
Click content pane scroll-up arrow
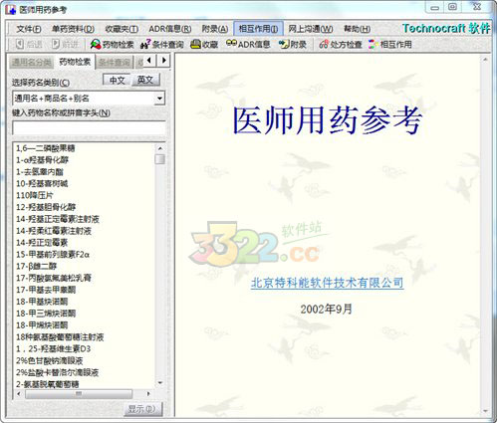coord(485,60)
